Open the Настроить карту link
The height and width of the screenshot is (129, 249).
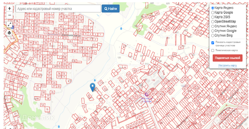pos(228,65)
